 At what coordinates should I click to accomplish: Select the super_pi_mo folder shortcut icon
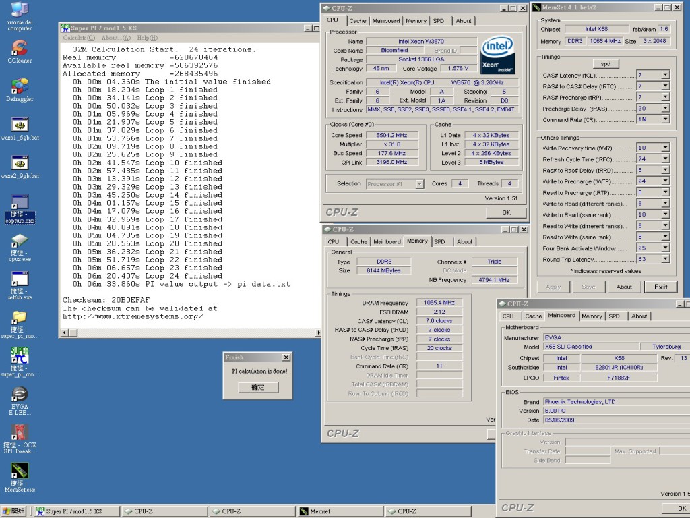20,324
